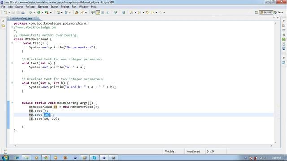The image size is (287, 161).
Task: Open the Help menu
Action: [x=94, y=7]
